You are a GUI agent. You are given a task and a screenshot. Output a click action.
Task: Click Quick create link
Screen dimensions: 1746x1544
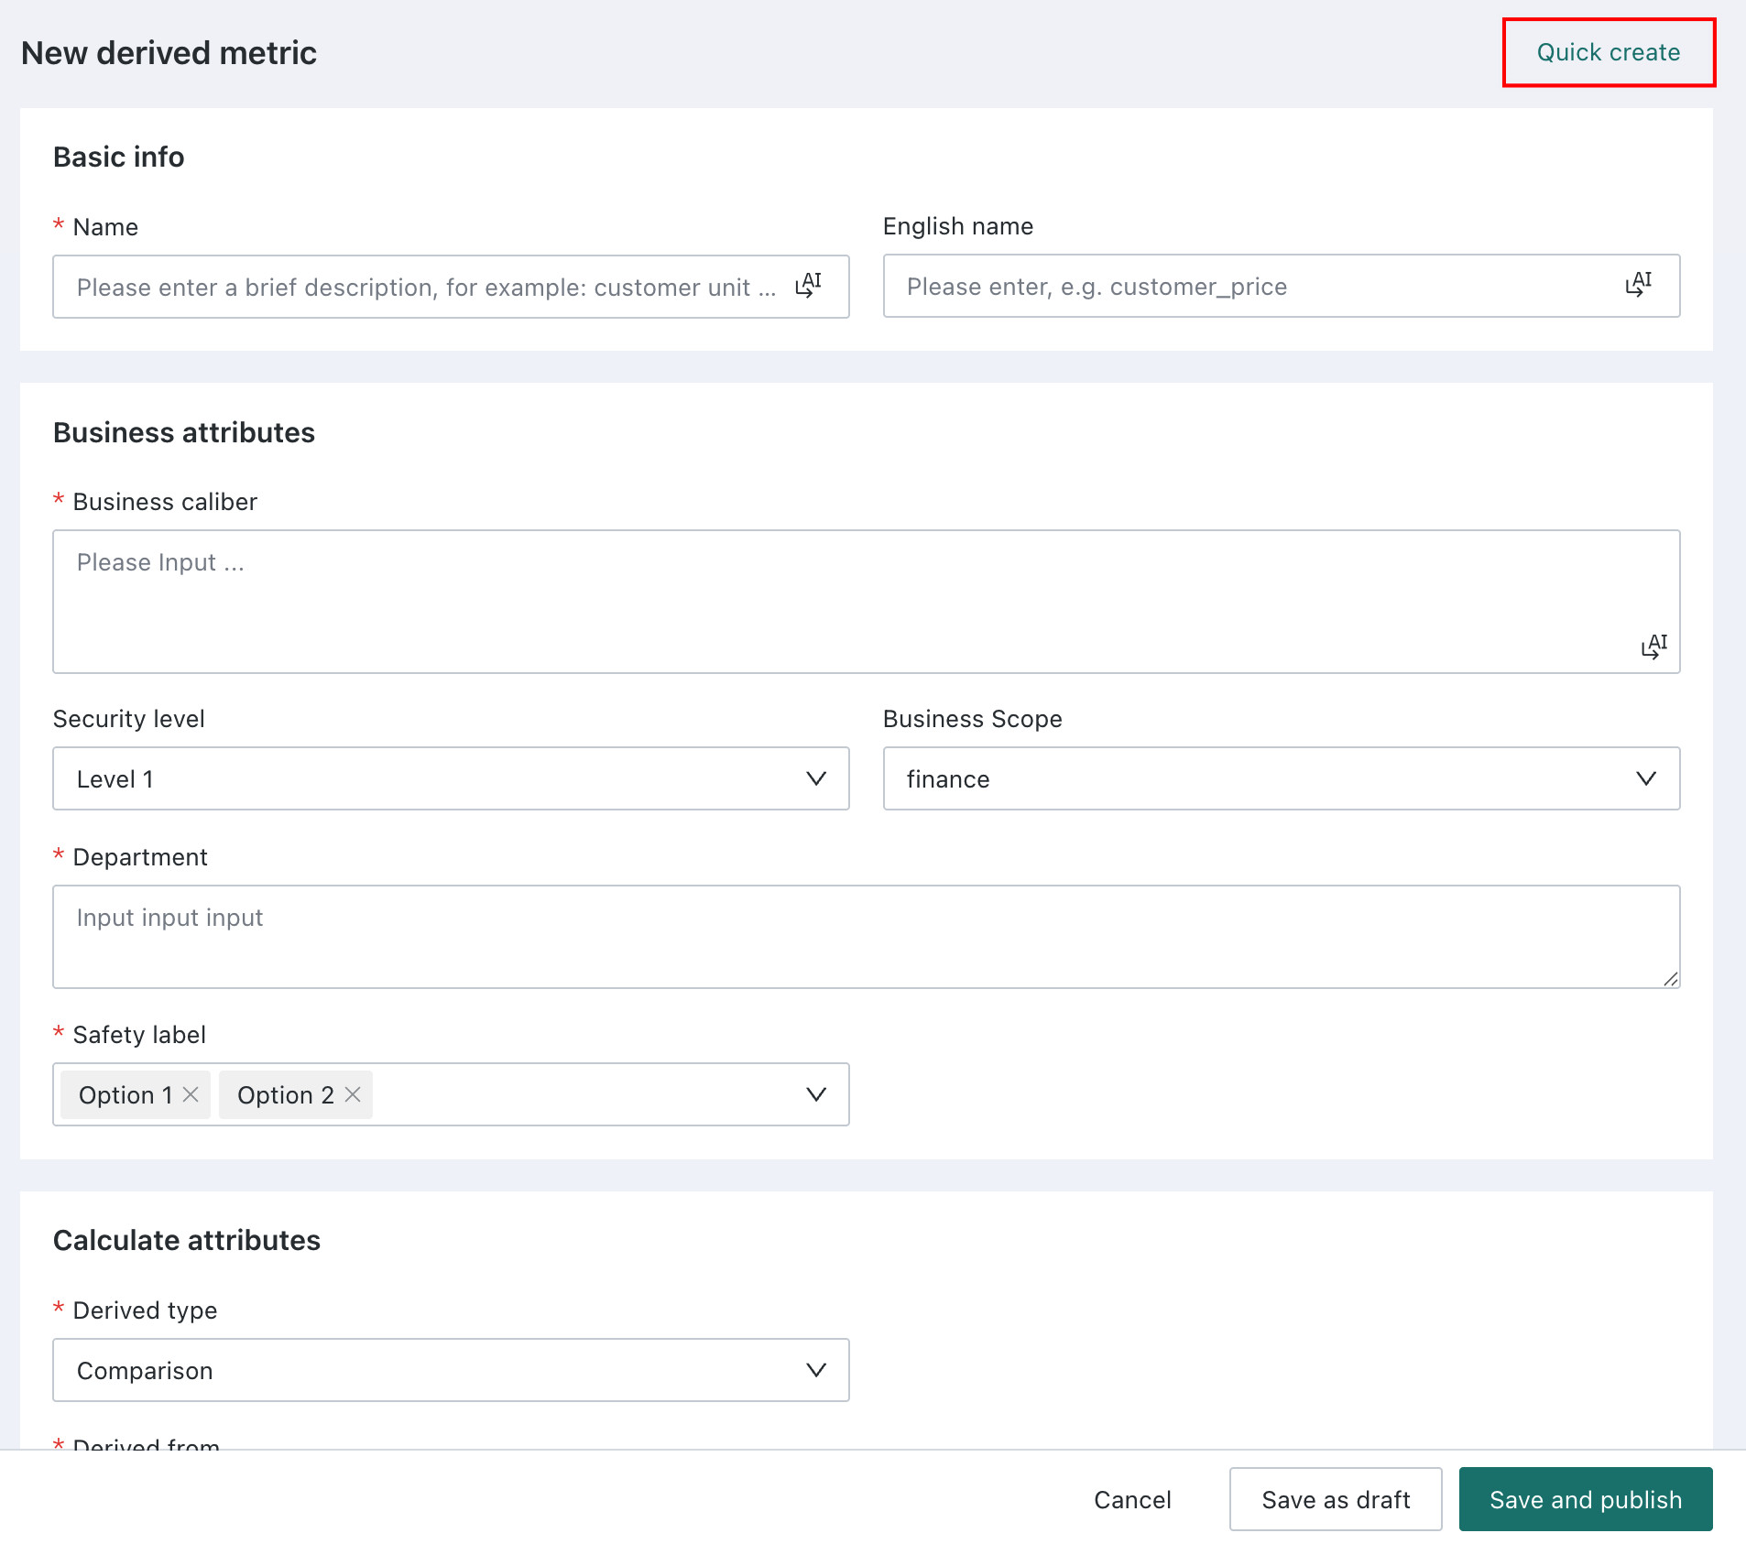1608,52
